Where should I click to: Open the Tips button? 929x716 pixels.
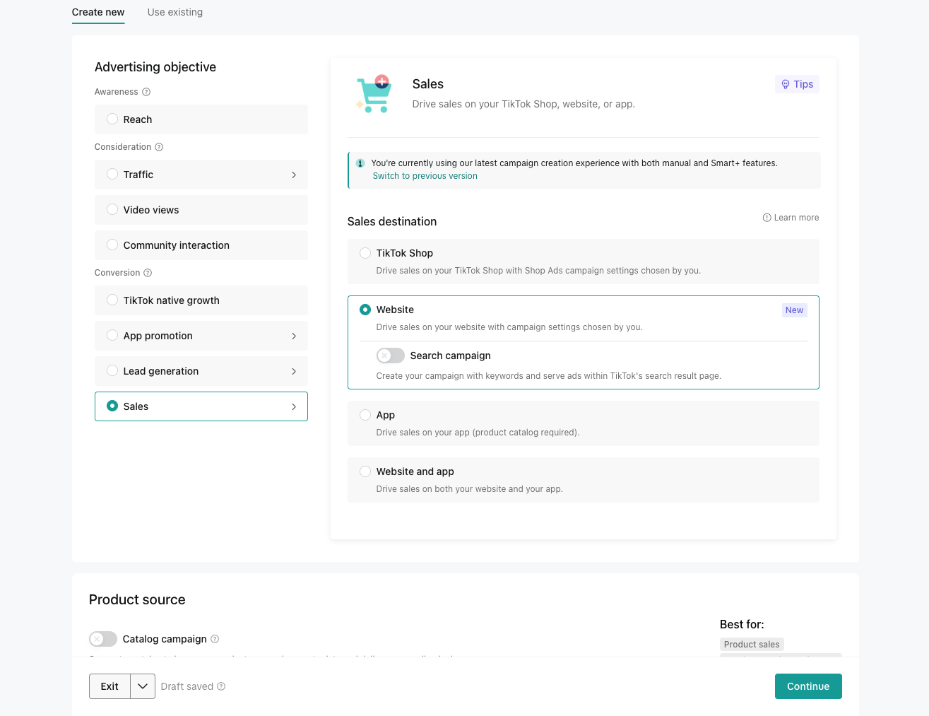[x=797, y=84]
